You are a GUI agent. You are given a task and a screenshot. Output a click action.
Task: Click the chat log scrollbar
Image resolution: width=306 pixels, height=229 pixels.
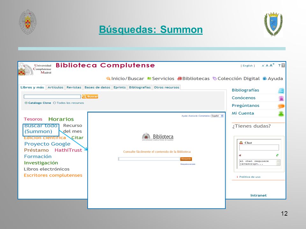coord(278,163)
